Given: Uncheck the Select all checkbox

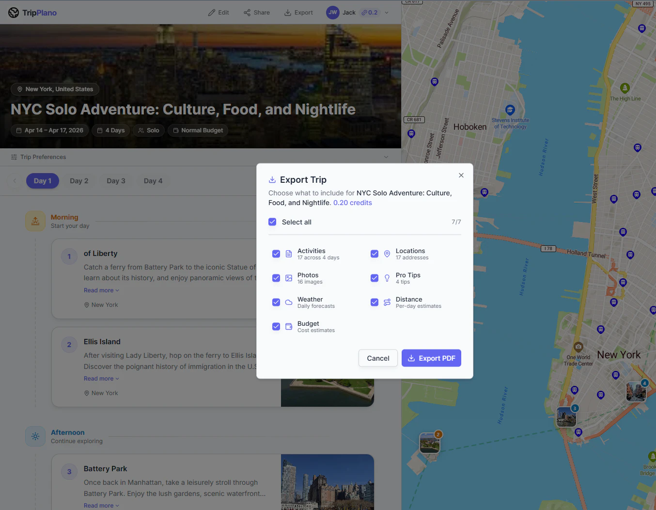Looking at the screenshot, I should click(x=272, y=222).
